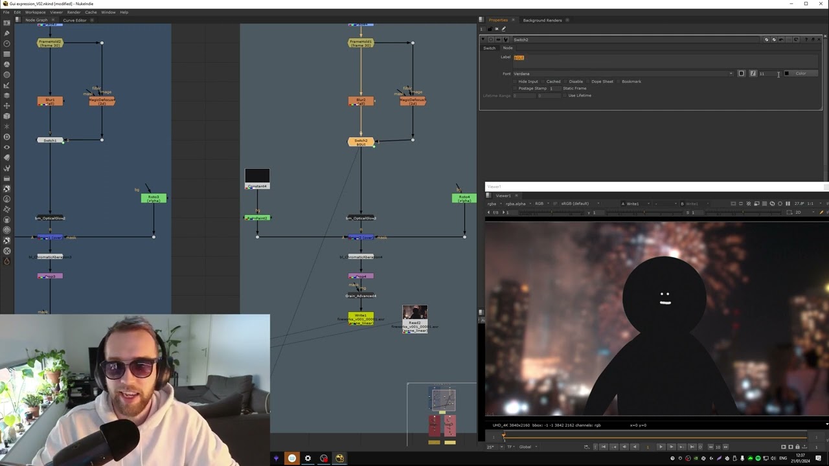The width and height of the screenshot is (829, 466).
Task: Switch to the Background Renders tab
Action: click(542, 20)
